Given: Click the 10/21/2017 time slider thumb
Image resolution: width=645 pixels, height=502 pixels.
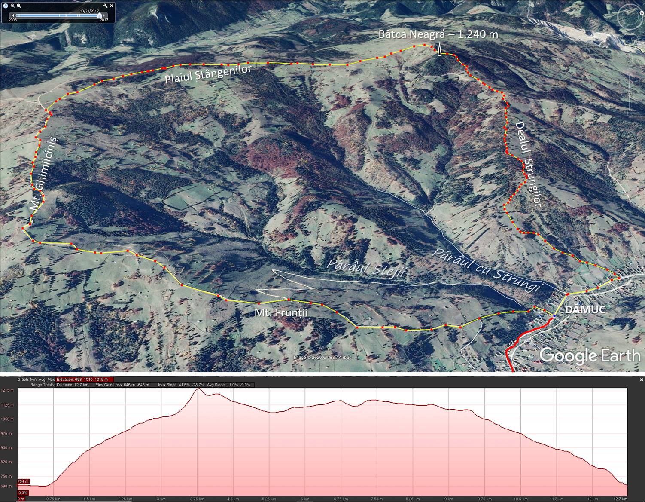Looking at the screenshot, I should click(99, 15).
